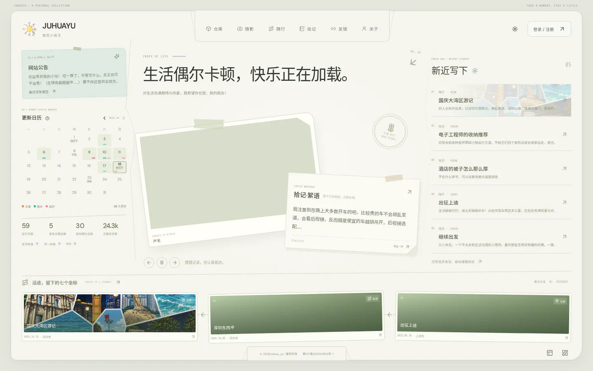Click arrow icon on 深圳东西冲 card footer
The width and height of the screenshot is (593, 371).
click(x=380, y=335)
